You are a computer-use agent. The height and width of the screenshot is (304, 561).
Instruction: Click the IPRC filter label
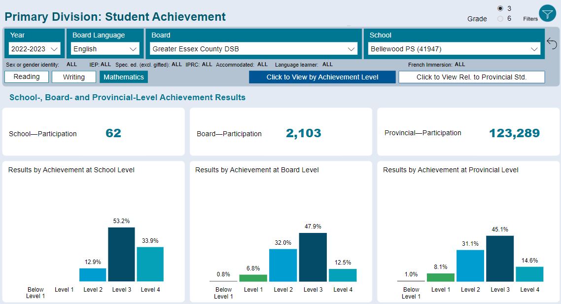192,65
